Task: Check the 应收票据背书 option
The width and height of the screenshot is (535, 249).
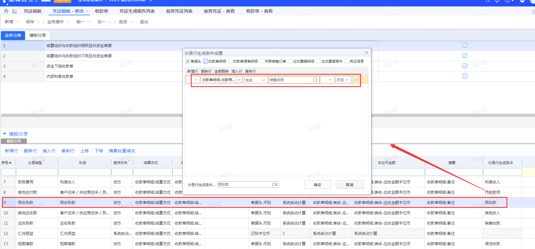Action: pyautogui.click(x=319, y=61)
